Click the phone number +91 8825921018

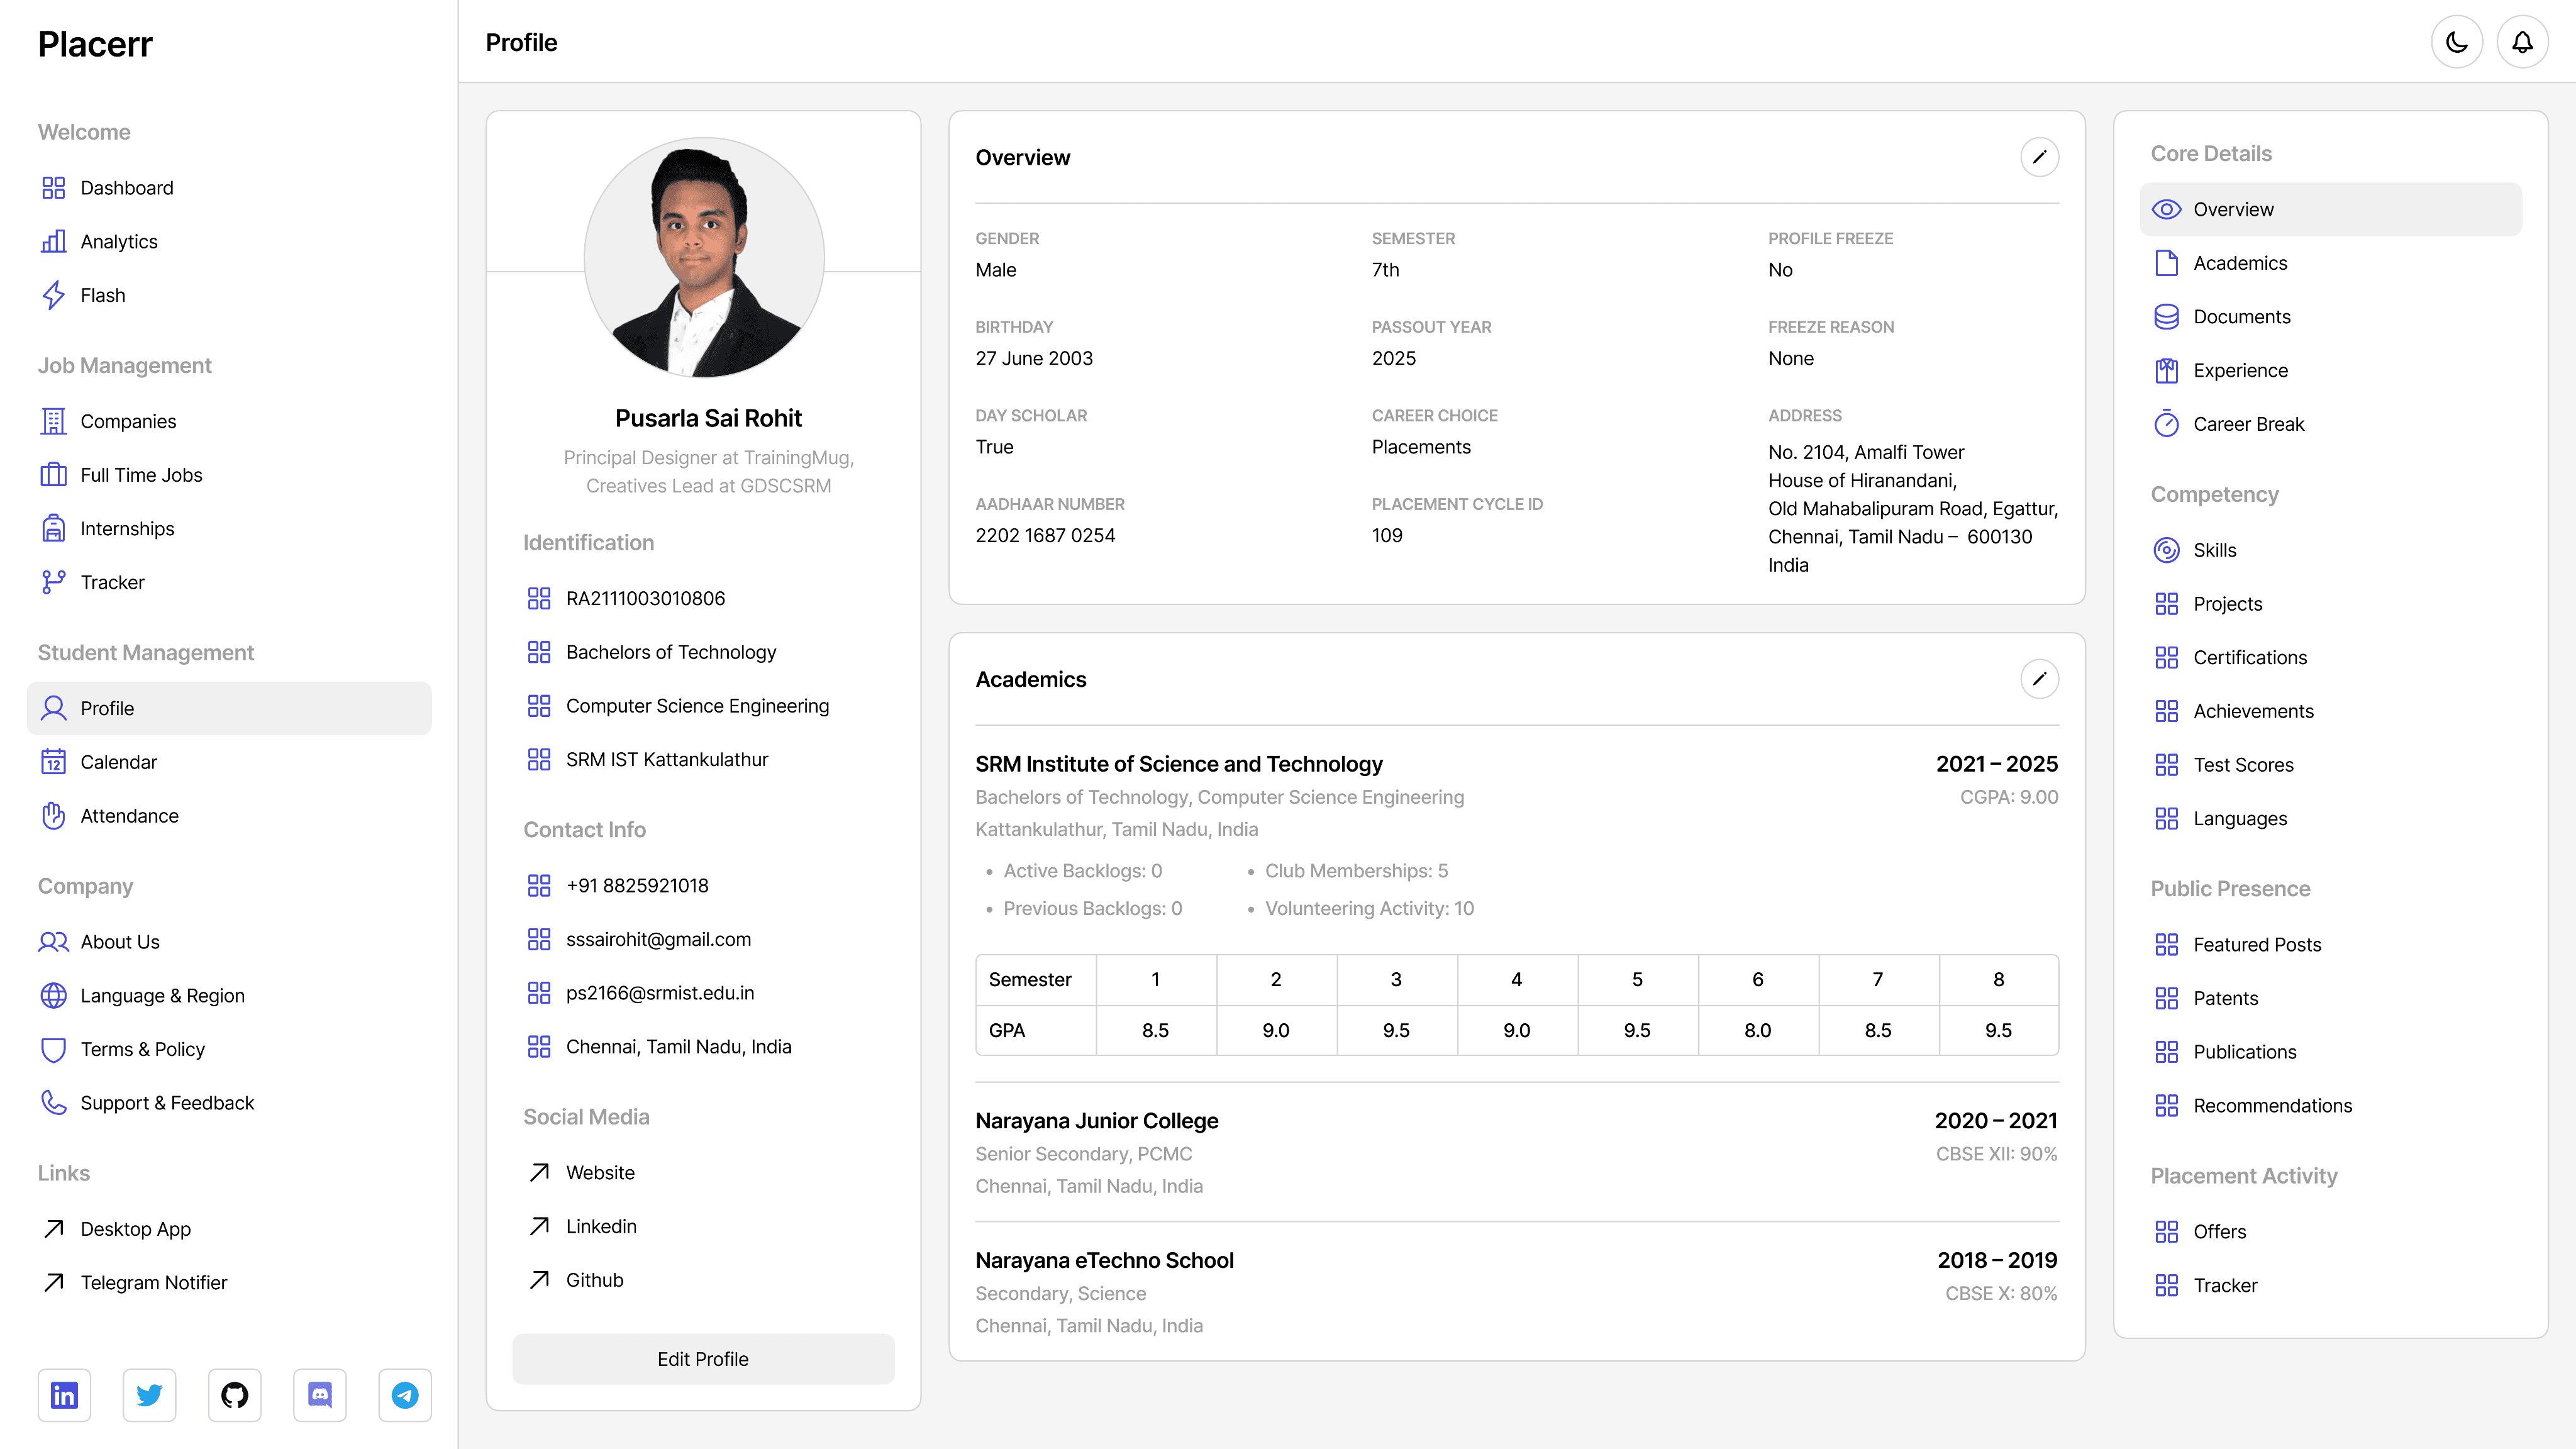637,885
